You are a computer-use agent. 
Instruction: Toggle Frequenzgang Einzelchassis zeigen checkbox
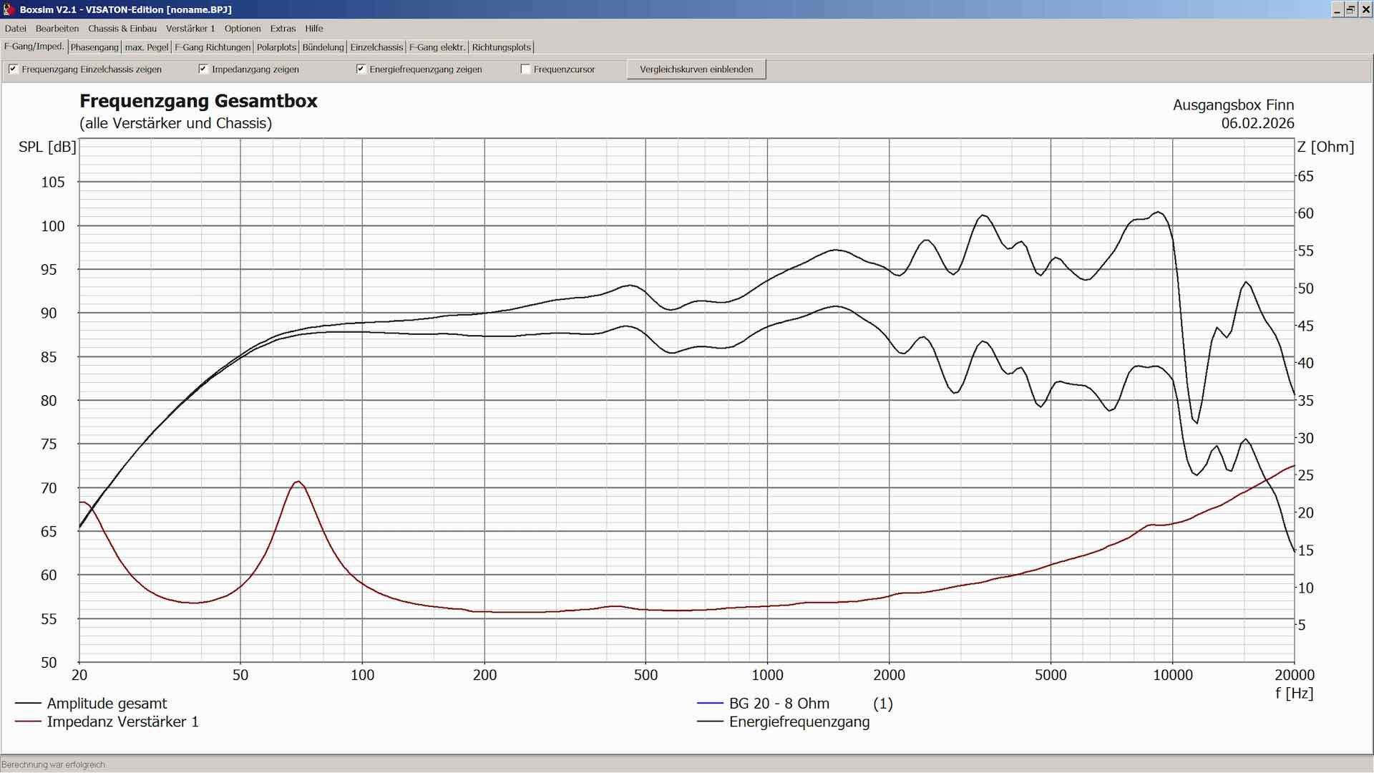click(13, 69)
